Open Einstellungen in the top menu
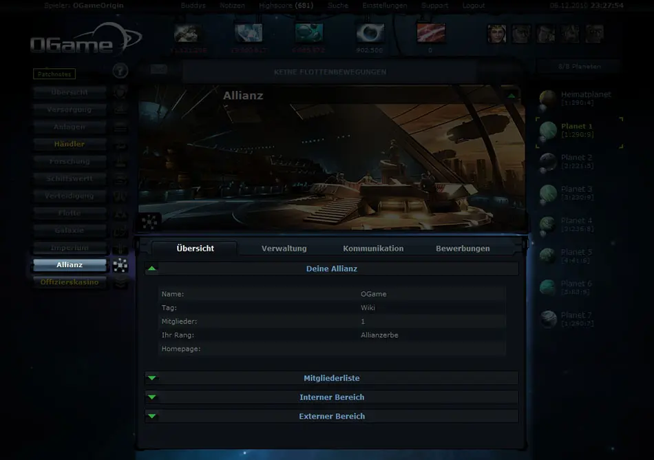This screenshot has height=460, width=654. click(x=385, y=6)
